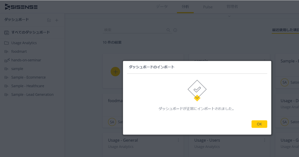
Task: Click the SA avatar on the Sample card
Action: [285, 83]
